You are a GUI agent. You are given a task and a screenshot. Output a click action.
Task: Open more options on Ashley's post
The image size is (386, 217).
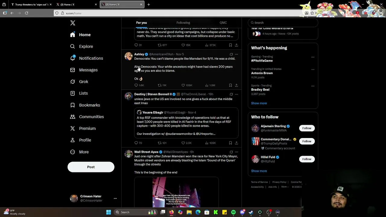point(236,55)
